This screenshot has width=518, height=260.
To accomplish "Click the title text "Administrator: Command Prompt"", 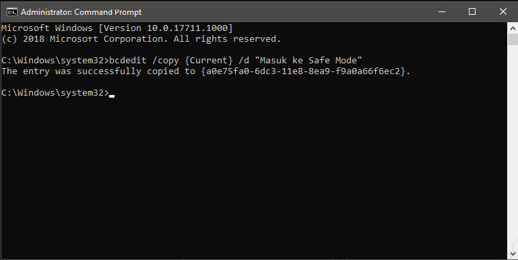I will click(x=82, y=12).
